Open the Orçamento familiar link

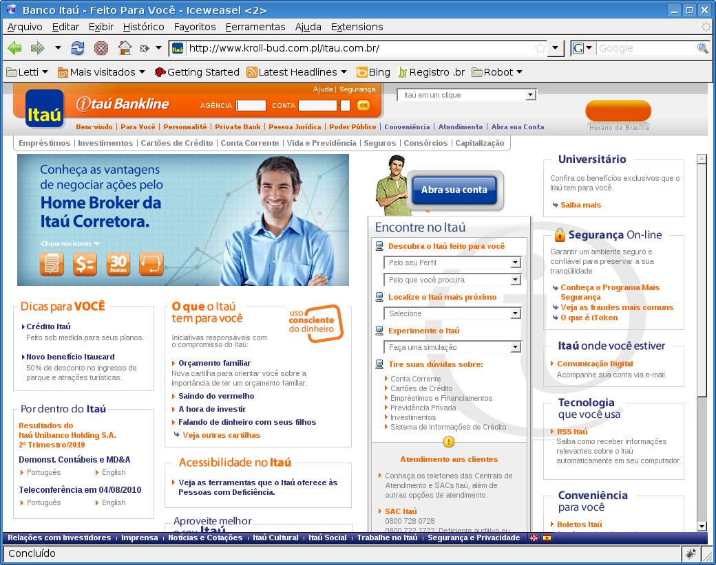215,363
